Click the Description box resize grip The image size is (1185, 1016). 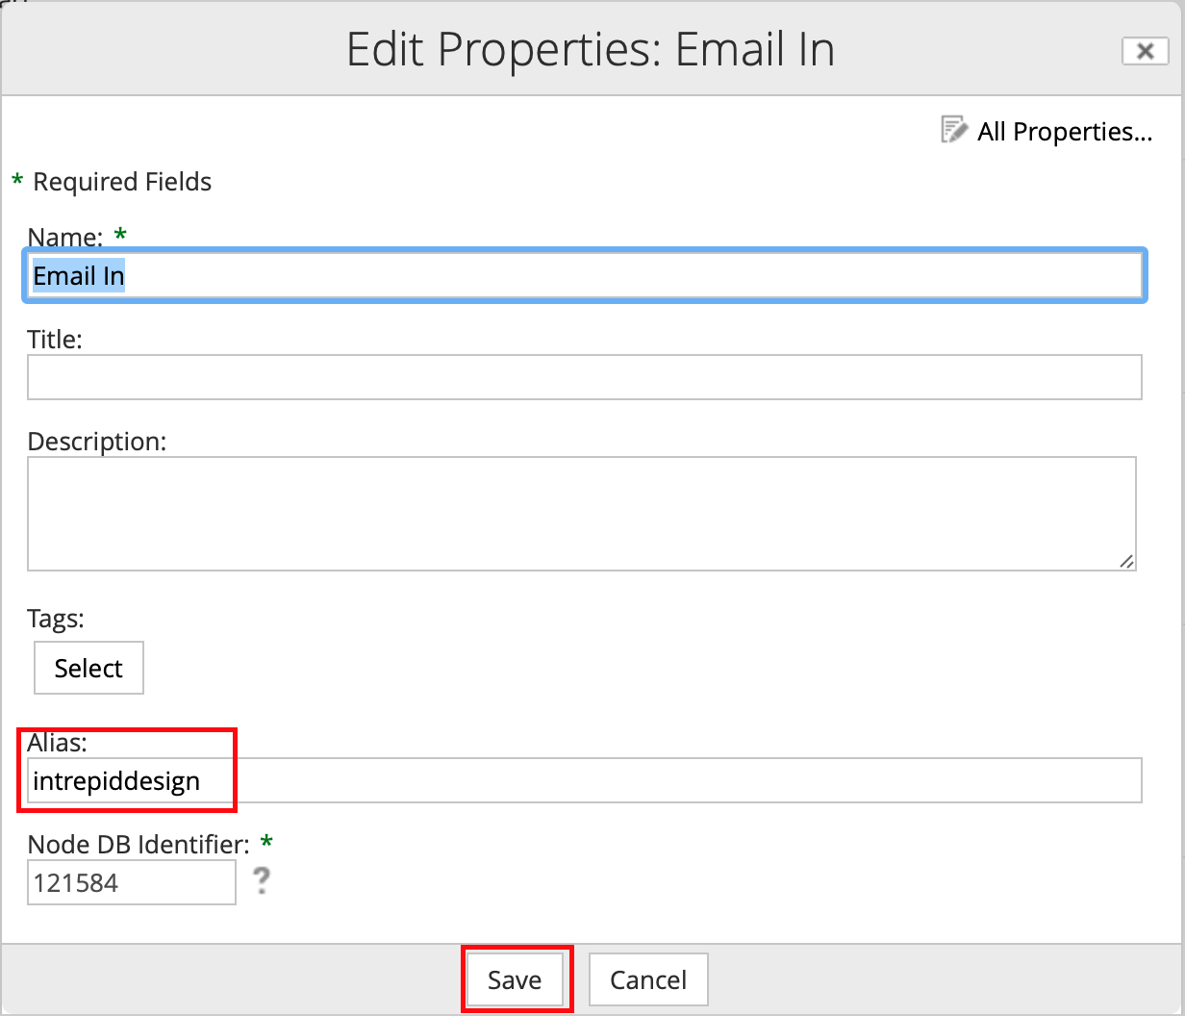pyautogui.click(x=1125, y=560)
